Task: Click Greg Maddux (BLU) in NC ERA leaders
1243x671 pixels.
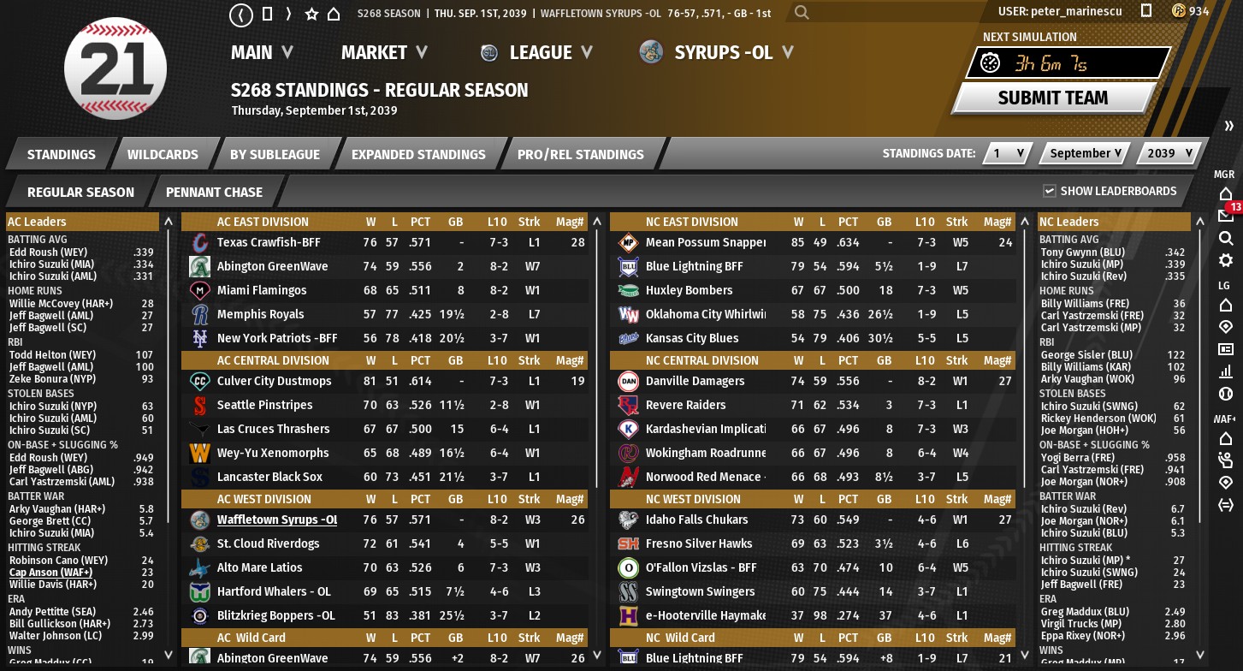Action: point(1085,612)
